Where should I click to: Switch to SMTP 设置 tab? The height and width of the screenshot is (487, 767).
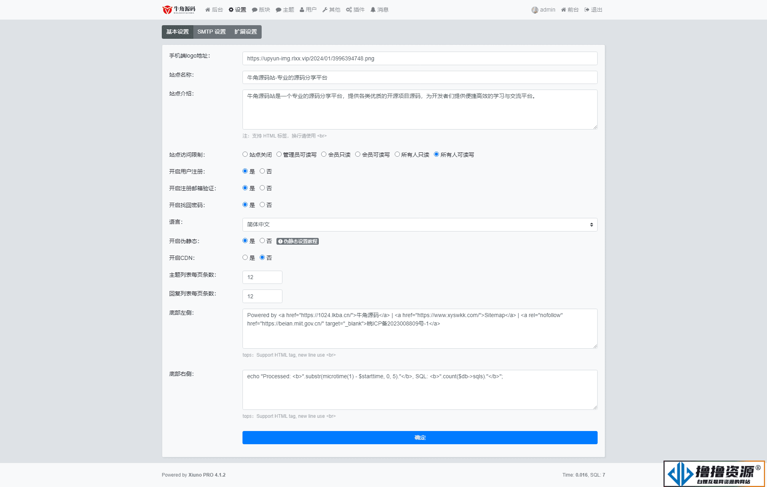211,32
